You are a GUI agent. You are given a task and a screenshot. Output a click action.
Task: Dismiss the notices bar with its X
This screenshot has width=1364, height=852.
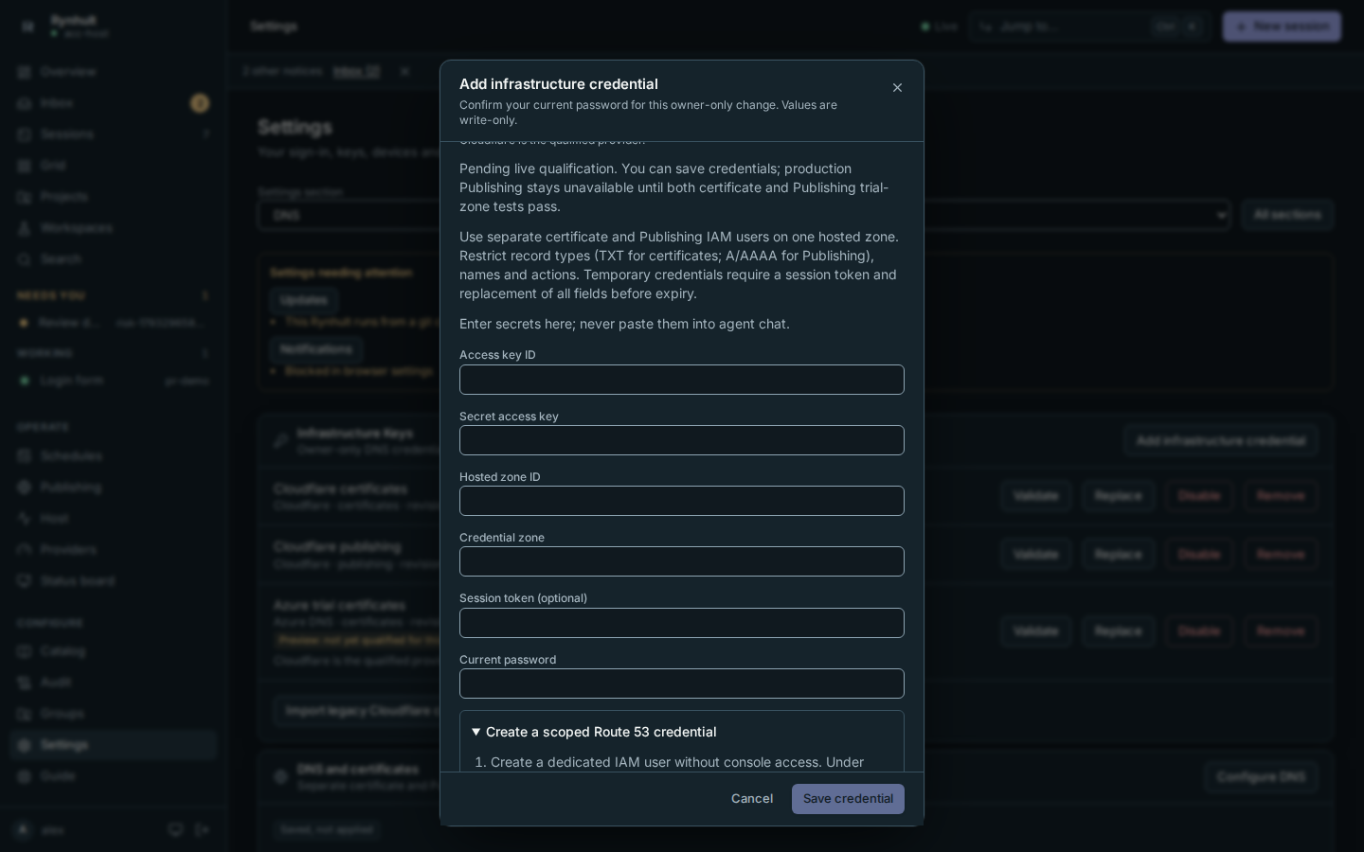pos(404,71)
